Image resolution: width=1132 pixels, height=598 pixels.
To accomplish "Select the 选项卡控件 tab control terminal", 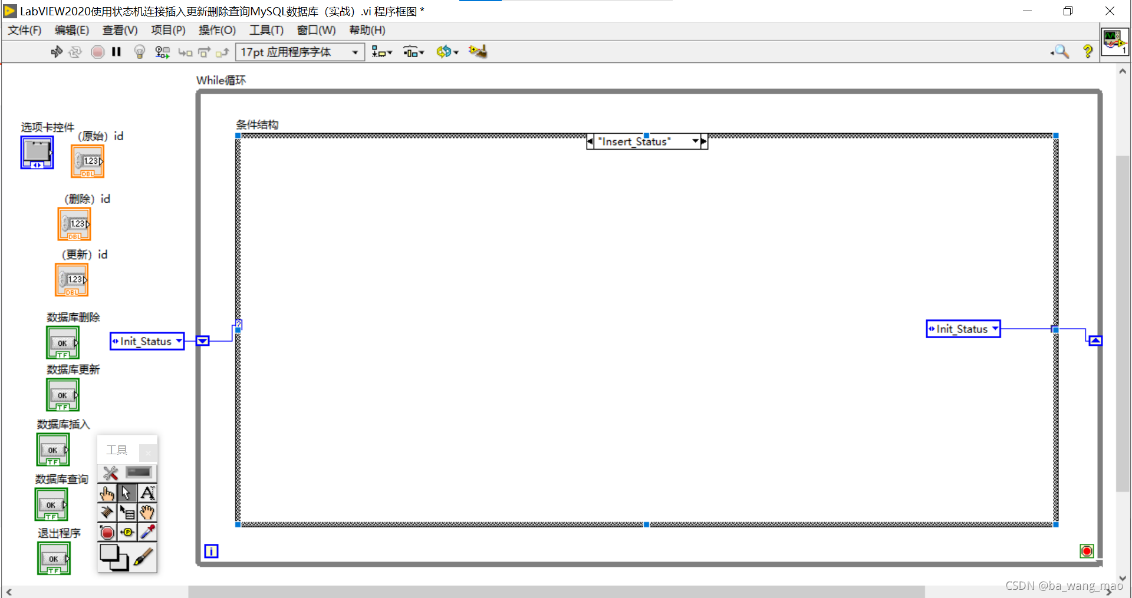I will click(x=37, y=153).
